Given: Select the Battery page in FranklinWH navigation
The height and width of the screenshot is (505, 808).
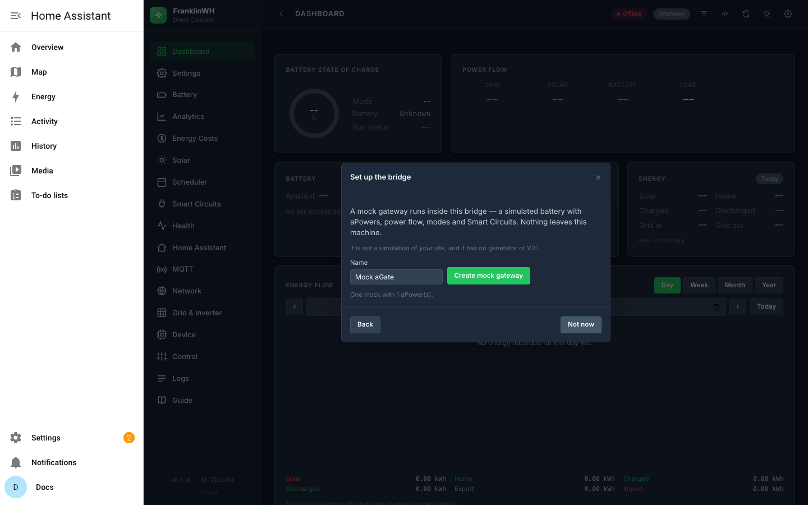Looking at the screenshot, I should pos(203,95).
